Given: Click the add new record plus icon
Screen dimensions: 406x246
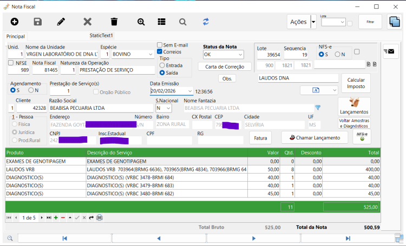Looking at the screenshot, I should [x=15, y=22].
